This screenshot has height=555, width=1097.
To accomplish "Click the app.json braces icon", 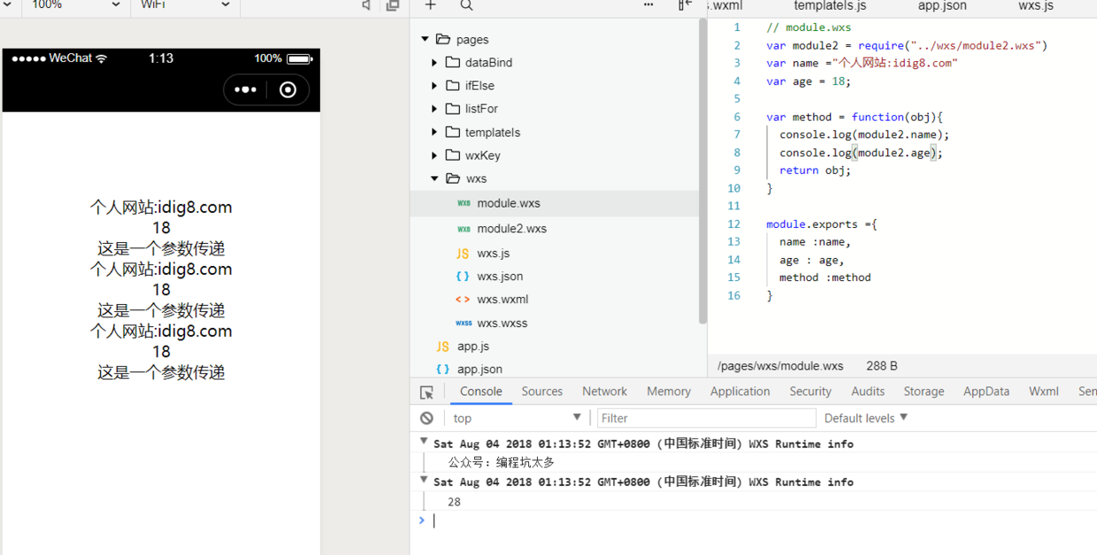I will tap(442, 369).
